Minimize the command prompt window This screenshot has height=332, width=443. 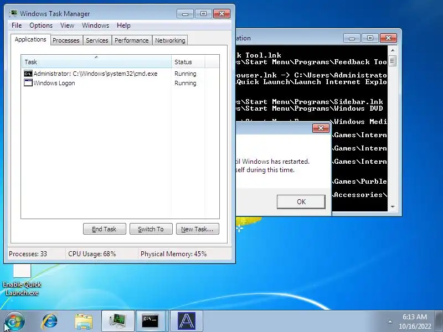click(352, 38)
